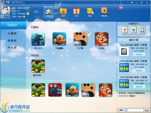Screen dimensions: 151x113
Task: Launch 斗地主 in 比赛馆 section
Action: (101, 39)
